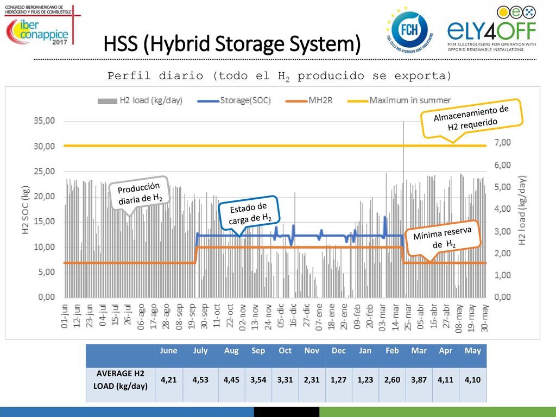
Task: Click x-axis date label 04-jul
Action: coord(103,315)
